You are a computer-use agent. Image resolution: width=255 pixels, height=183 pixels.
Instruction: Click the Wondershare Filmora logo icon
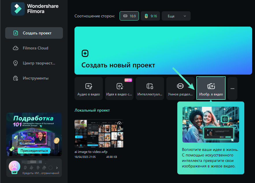tap(18, 9)
